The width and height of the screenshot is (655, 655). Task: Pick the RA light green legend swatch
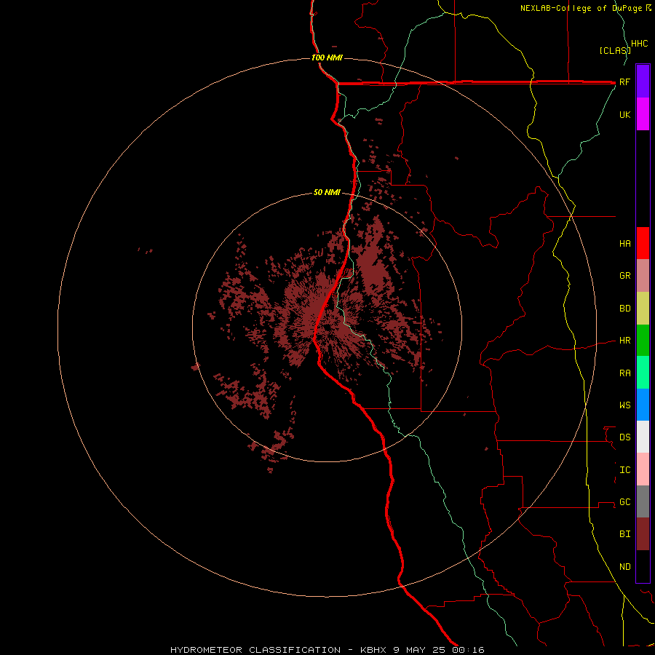coord(643,373)
